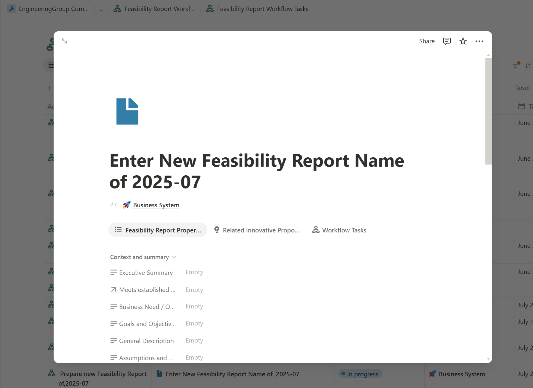Viewport: 533px width, 388px height.
Task: Star this page as favorite
Action: [463, 41]
